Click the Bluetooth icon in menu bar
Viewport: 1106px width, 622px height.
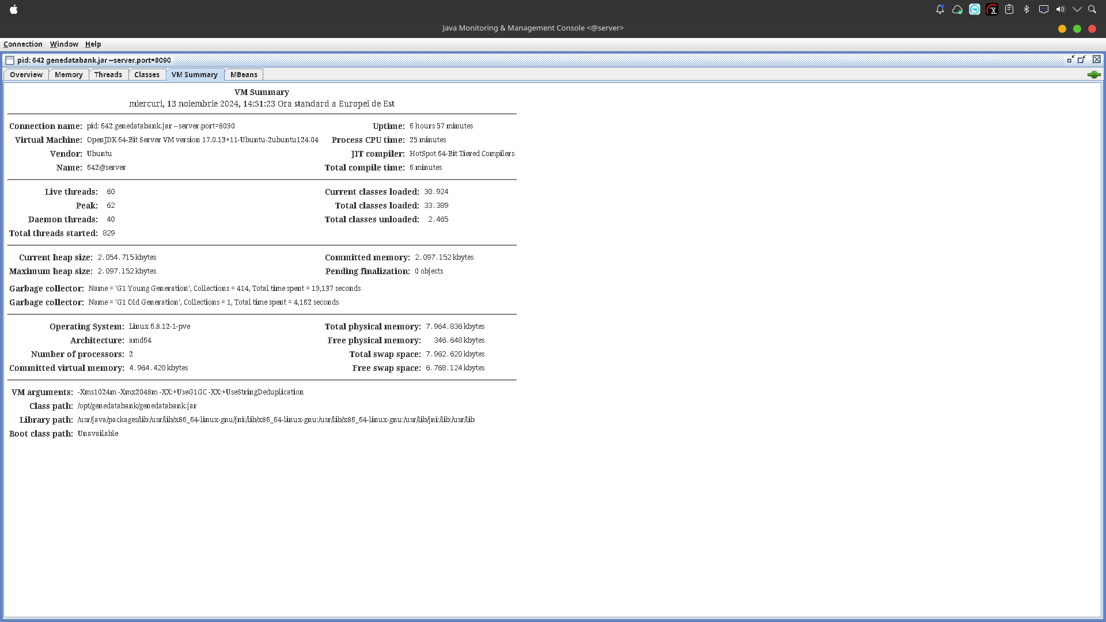tap(1025, 9)
